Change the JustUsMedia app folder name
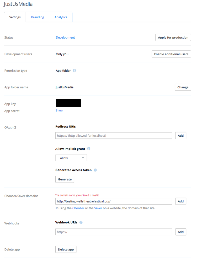The height and width of the screenshot is (262, 197). pos(183,87)
